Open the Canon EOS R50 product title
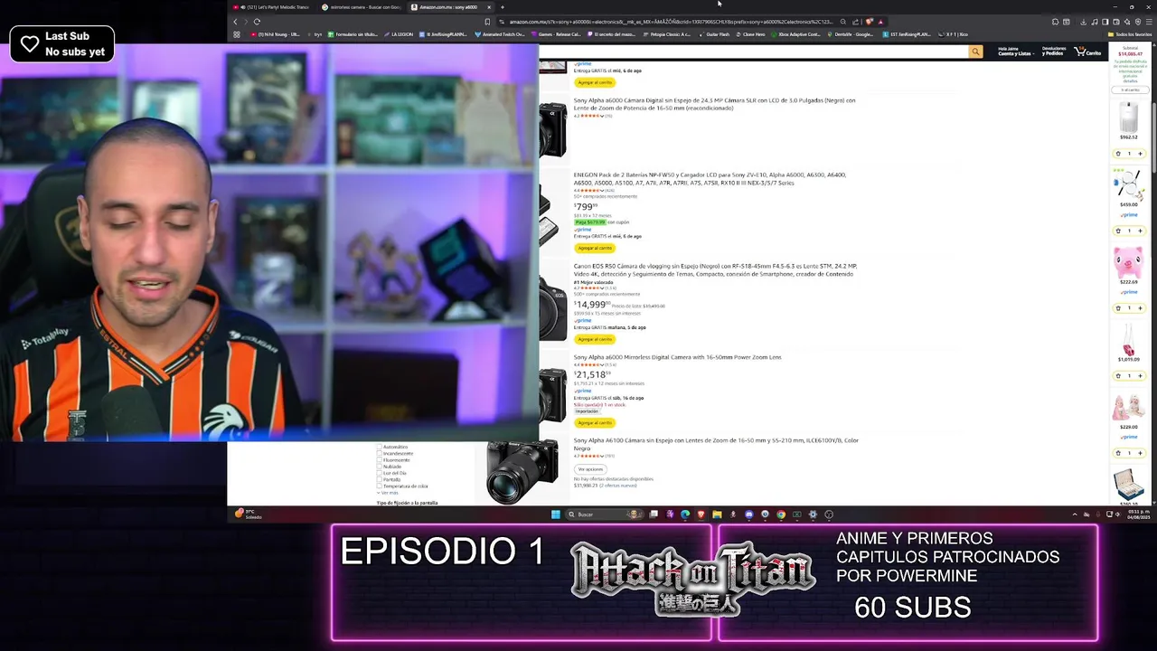Image resolution: width=1157 pixels, height=651 pixels. [714, 269]
